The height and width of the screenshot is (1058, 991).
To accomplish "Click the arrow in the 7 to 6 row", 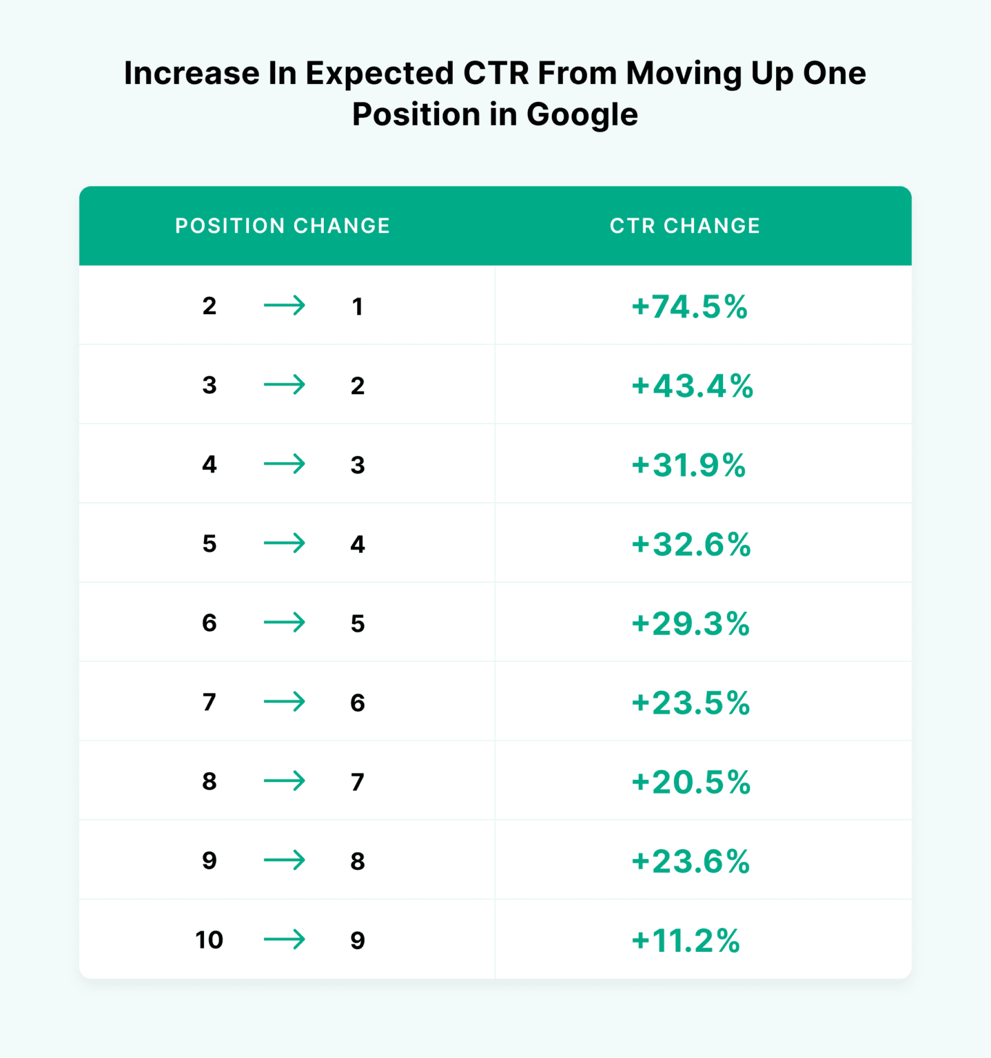I will (x=284, y=702).
